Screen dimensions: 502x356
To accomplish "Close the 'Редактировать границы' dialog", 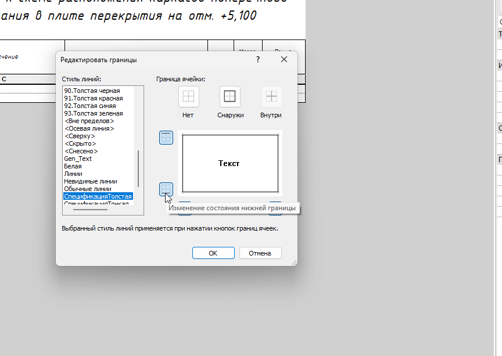I will tap(284, 60).
